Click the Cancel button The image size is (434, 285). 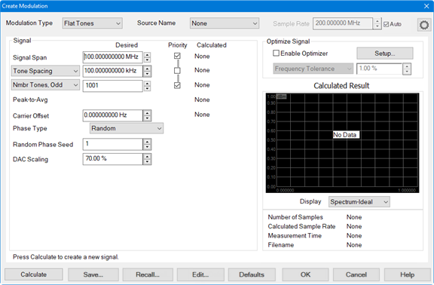click(356, 274)
